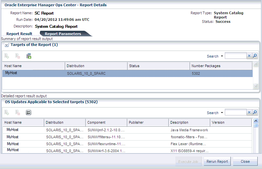262x169 pixels.
Task: Select the SUNWjmf-2.1.2-10.0 component row
Action: coord(127,130)
